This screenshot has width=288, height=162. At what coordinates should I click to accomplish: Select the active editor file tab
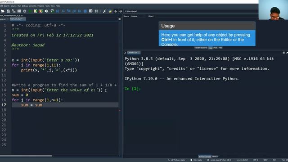click(x=18, y=19)
